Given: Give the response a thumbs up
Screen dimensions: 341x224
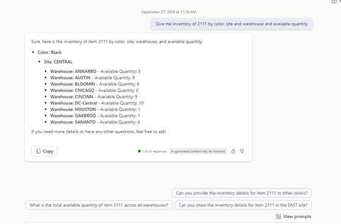Looking at the screenshot, I should click(233, 151).
